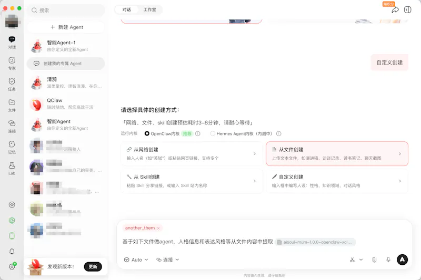Click in the 搜索 search field
The image size is (421, 280).
click(66, 11)
